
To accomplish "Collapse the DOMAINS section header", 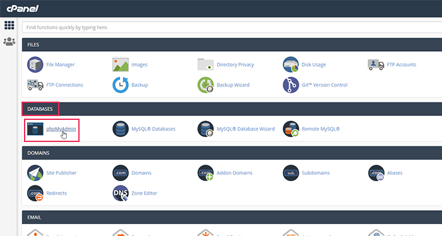I will 232,153.
